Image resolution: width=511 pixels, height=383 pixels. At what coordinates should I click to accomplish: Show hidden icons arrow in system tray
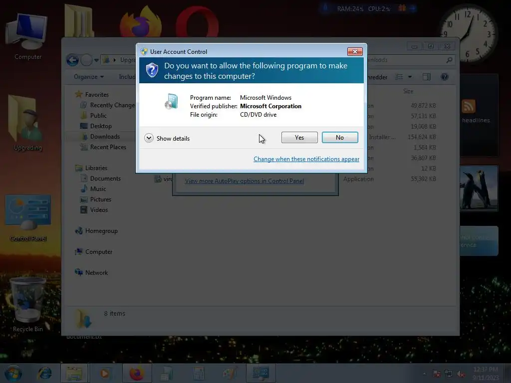424,374
